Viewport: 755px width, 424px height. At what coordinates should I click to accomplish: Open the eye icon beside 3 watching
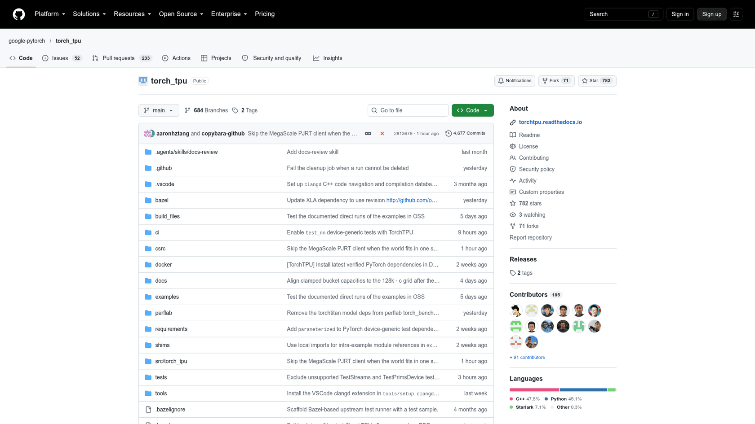click(x=513, y=215)
